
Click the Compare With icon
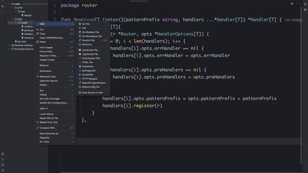pyautogui.click(x=38, y=128)
